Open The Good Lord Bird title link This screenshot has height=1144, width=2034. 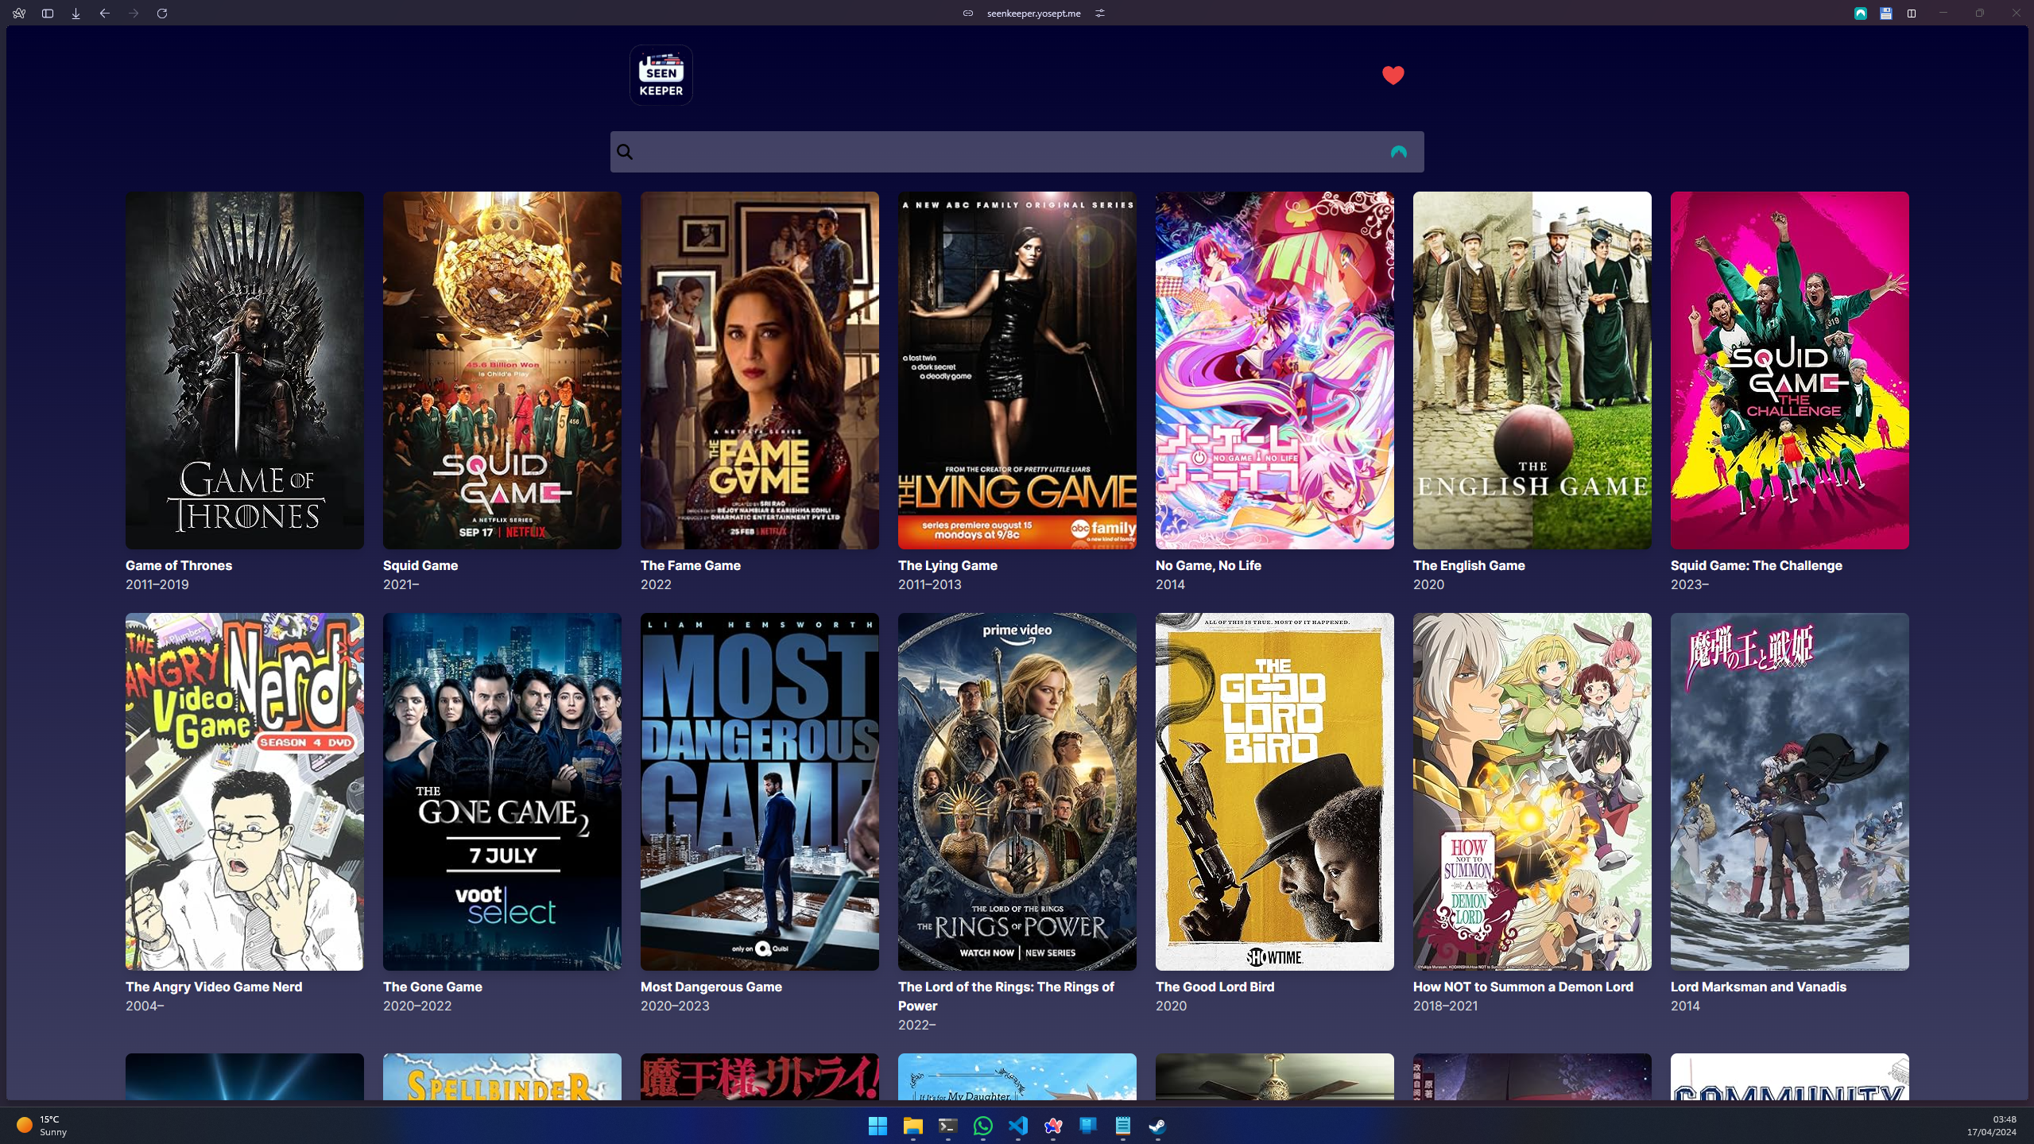(x=1215, y=987)
